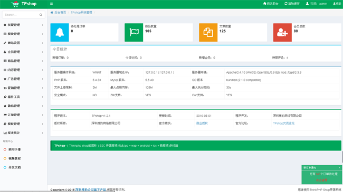Click the 会员总数 value 98
Image resolution: width=343 pixels, height=192 pixels.
296,31
